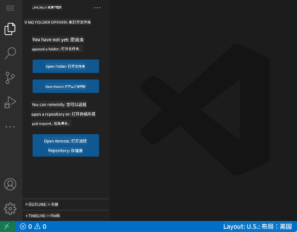Image resolution: width=297 pixels, height=232 pixels.
Task: Click the errors count in status bar
Action: [26, 226]
